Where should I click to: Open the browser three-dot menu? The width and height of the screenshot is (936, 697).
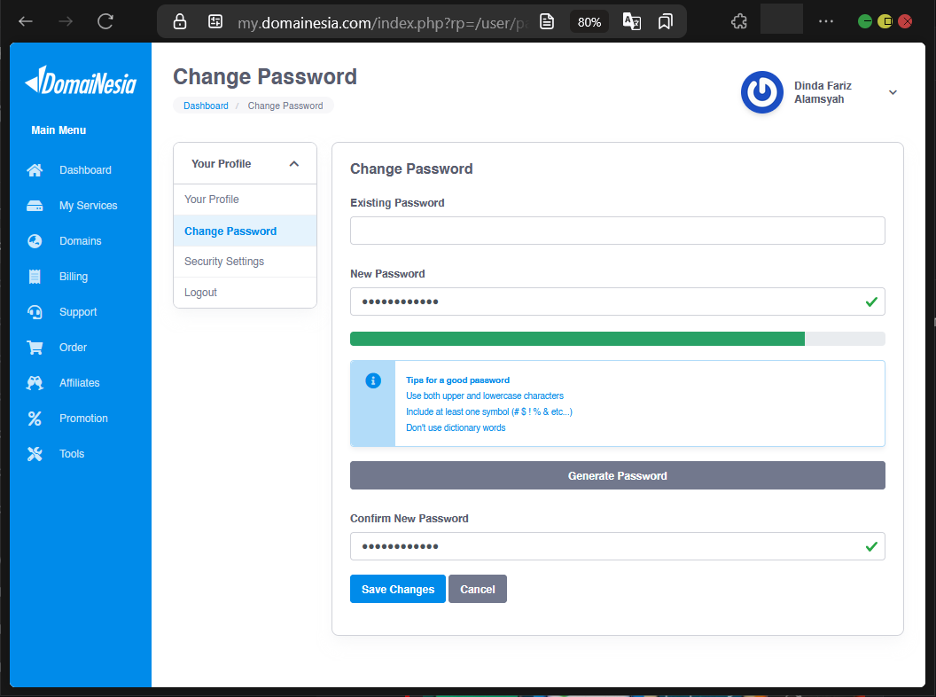pyautogui.click(x=826, y=21)
